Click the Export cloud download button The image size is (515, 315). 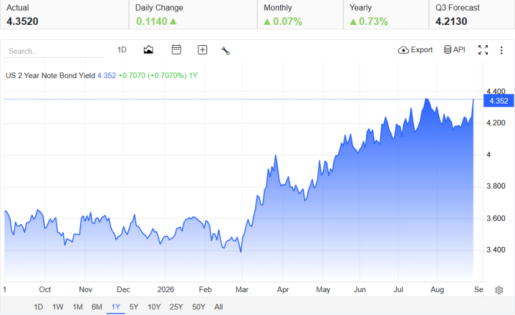click(x=415, y=50)
